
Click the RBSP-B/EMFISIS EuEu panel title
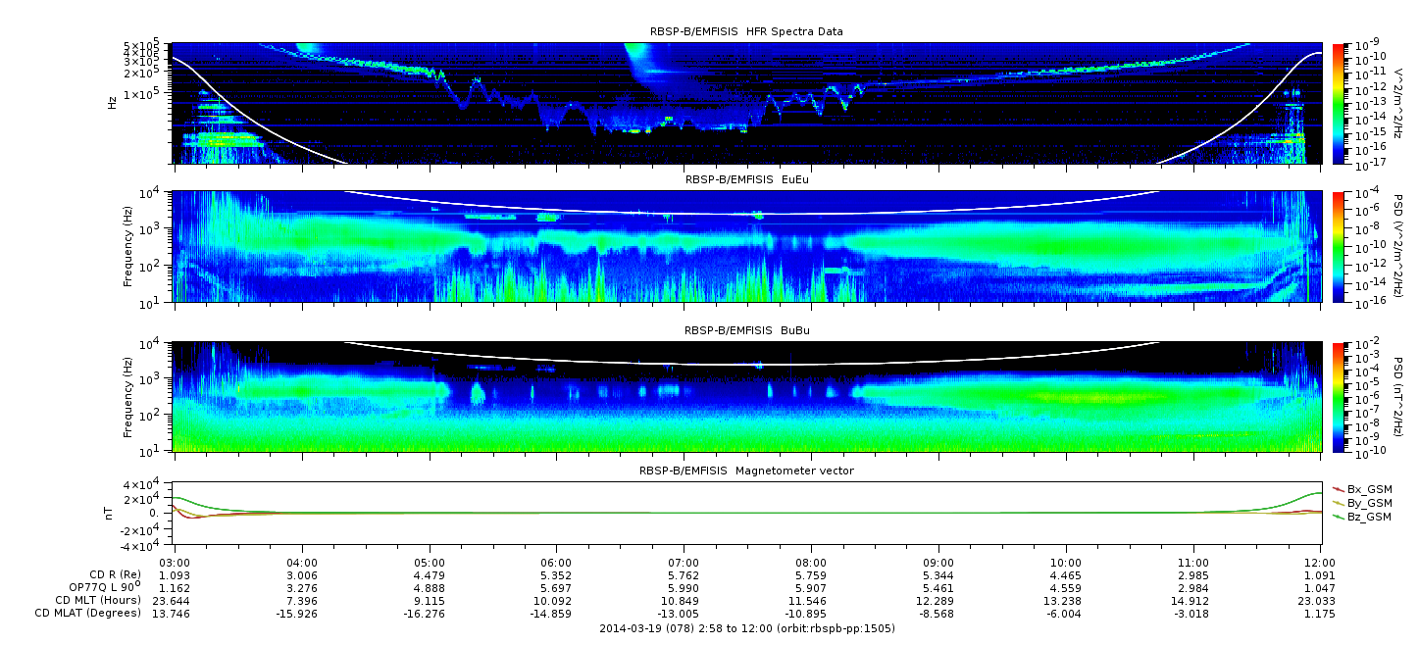coord(746,180)
